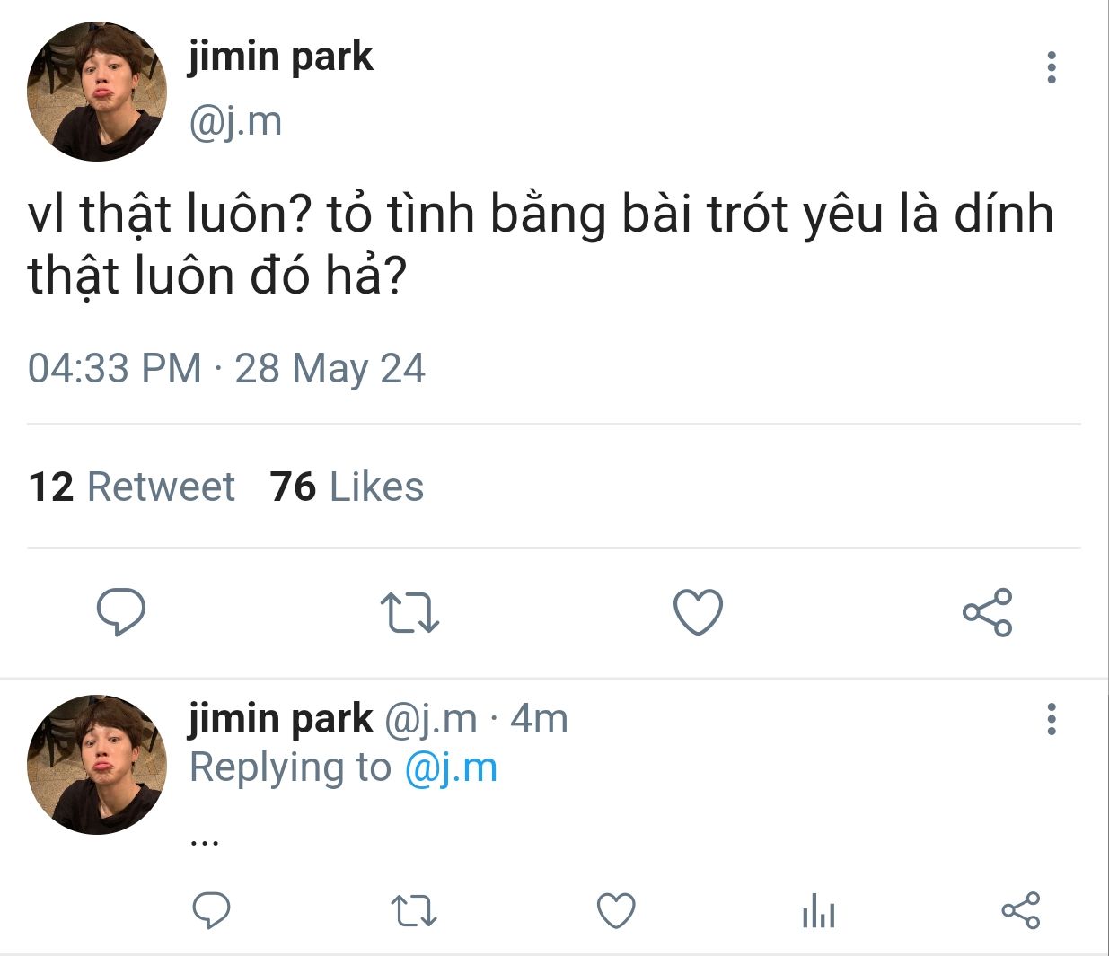Open three-dot menu on main tweet
This screenshot has height=956, width=1109.
coord(1052,67)
